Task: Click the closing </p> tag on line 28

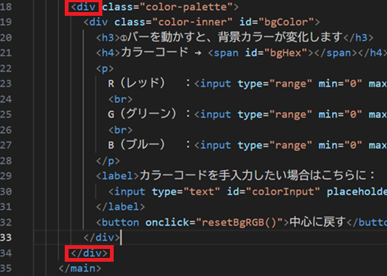Action: (108, 161)
